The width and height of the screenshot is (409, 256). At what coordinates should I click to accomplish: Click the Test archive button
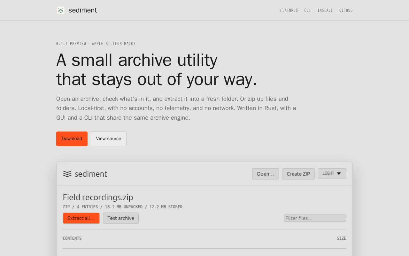(121, 218)
